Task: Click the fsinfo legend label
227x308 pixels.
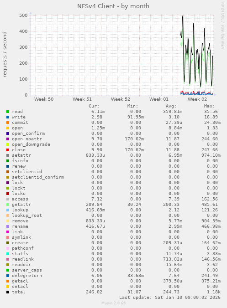Action: 20,161
